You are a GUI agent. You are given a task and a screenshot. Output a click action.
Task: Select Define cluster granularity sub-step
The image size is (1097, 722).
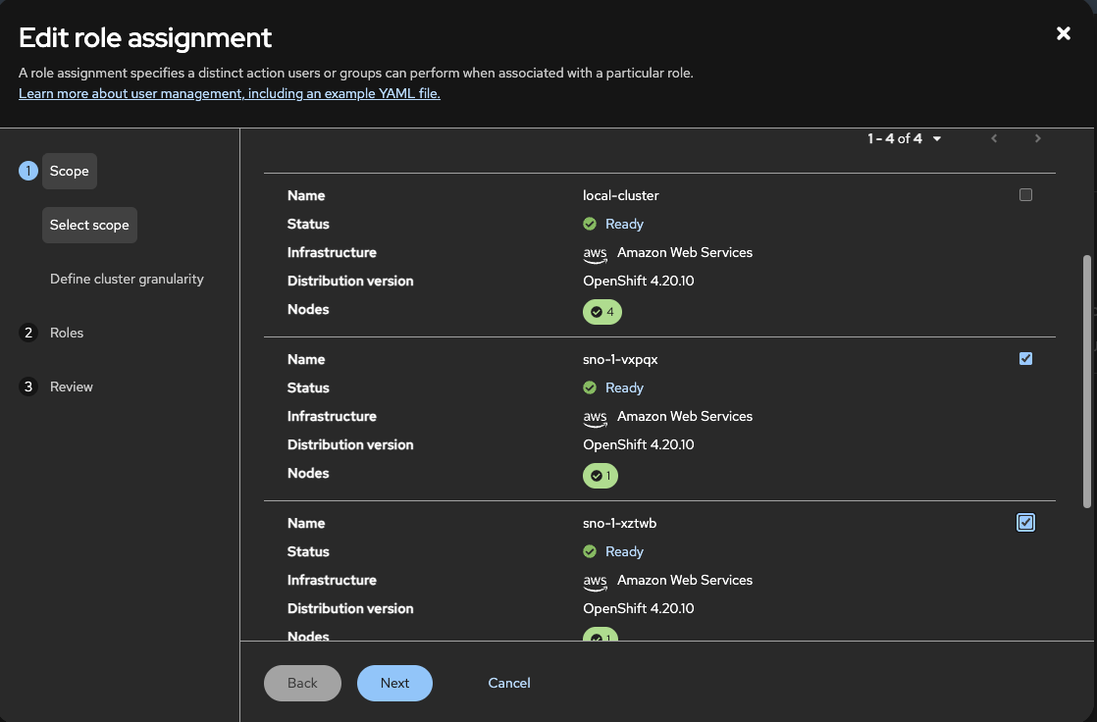click(127, 280)
